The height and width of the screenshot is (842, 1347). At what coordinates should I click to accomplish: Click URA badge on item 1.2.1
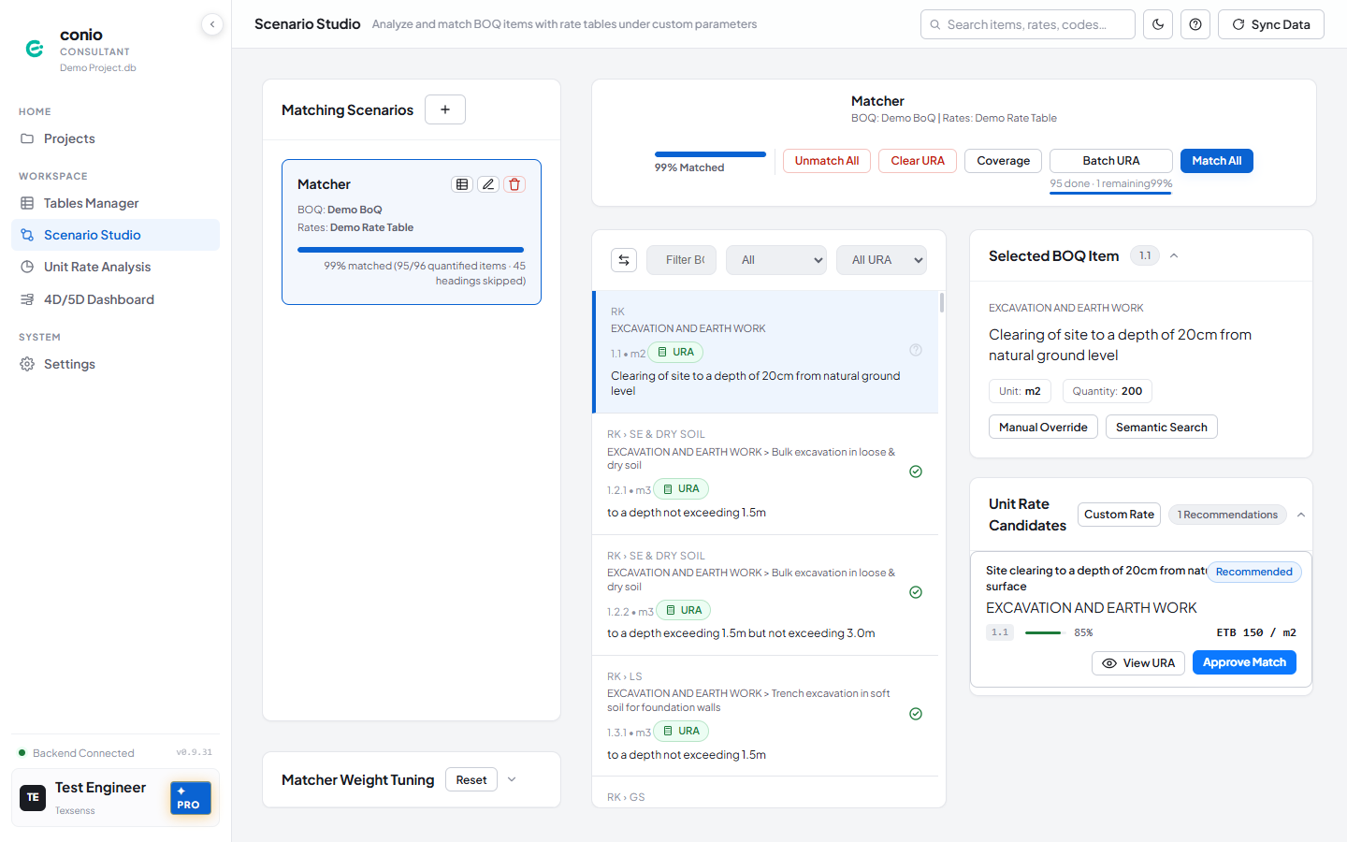click(681, 488)
